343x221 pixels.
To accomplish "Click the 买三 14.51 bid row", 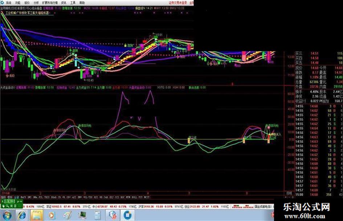I will (x=319, y=53).
